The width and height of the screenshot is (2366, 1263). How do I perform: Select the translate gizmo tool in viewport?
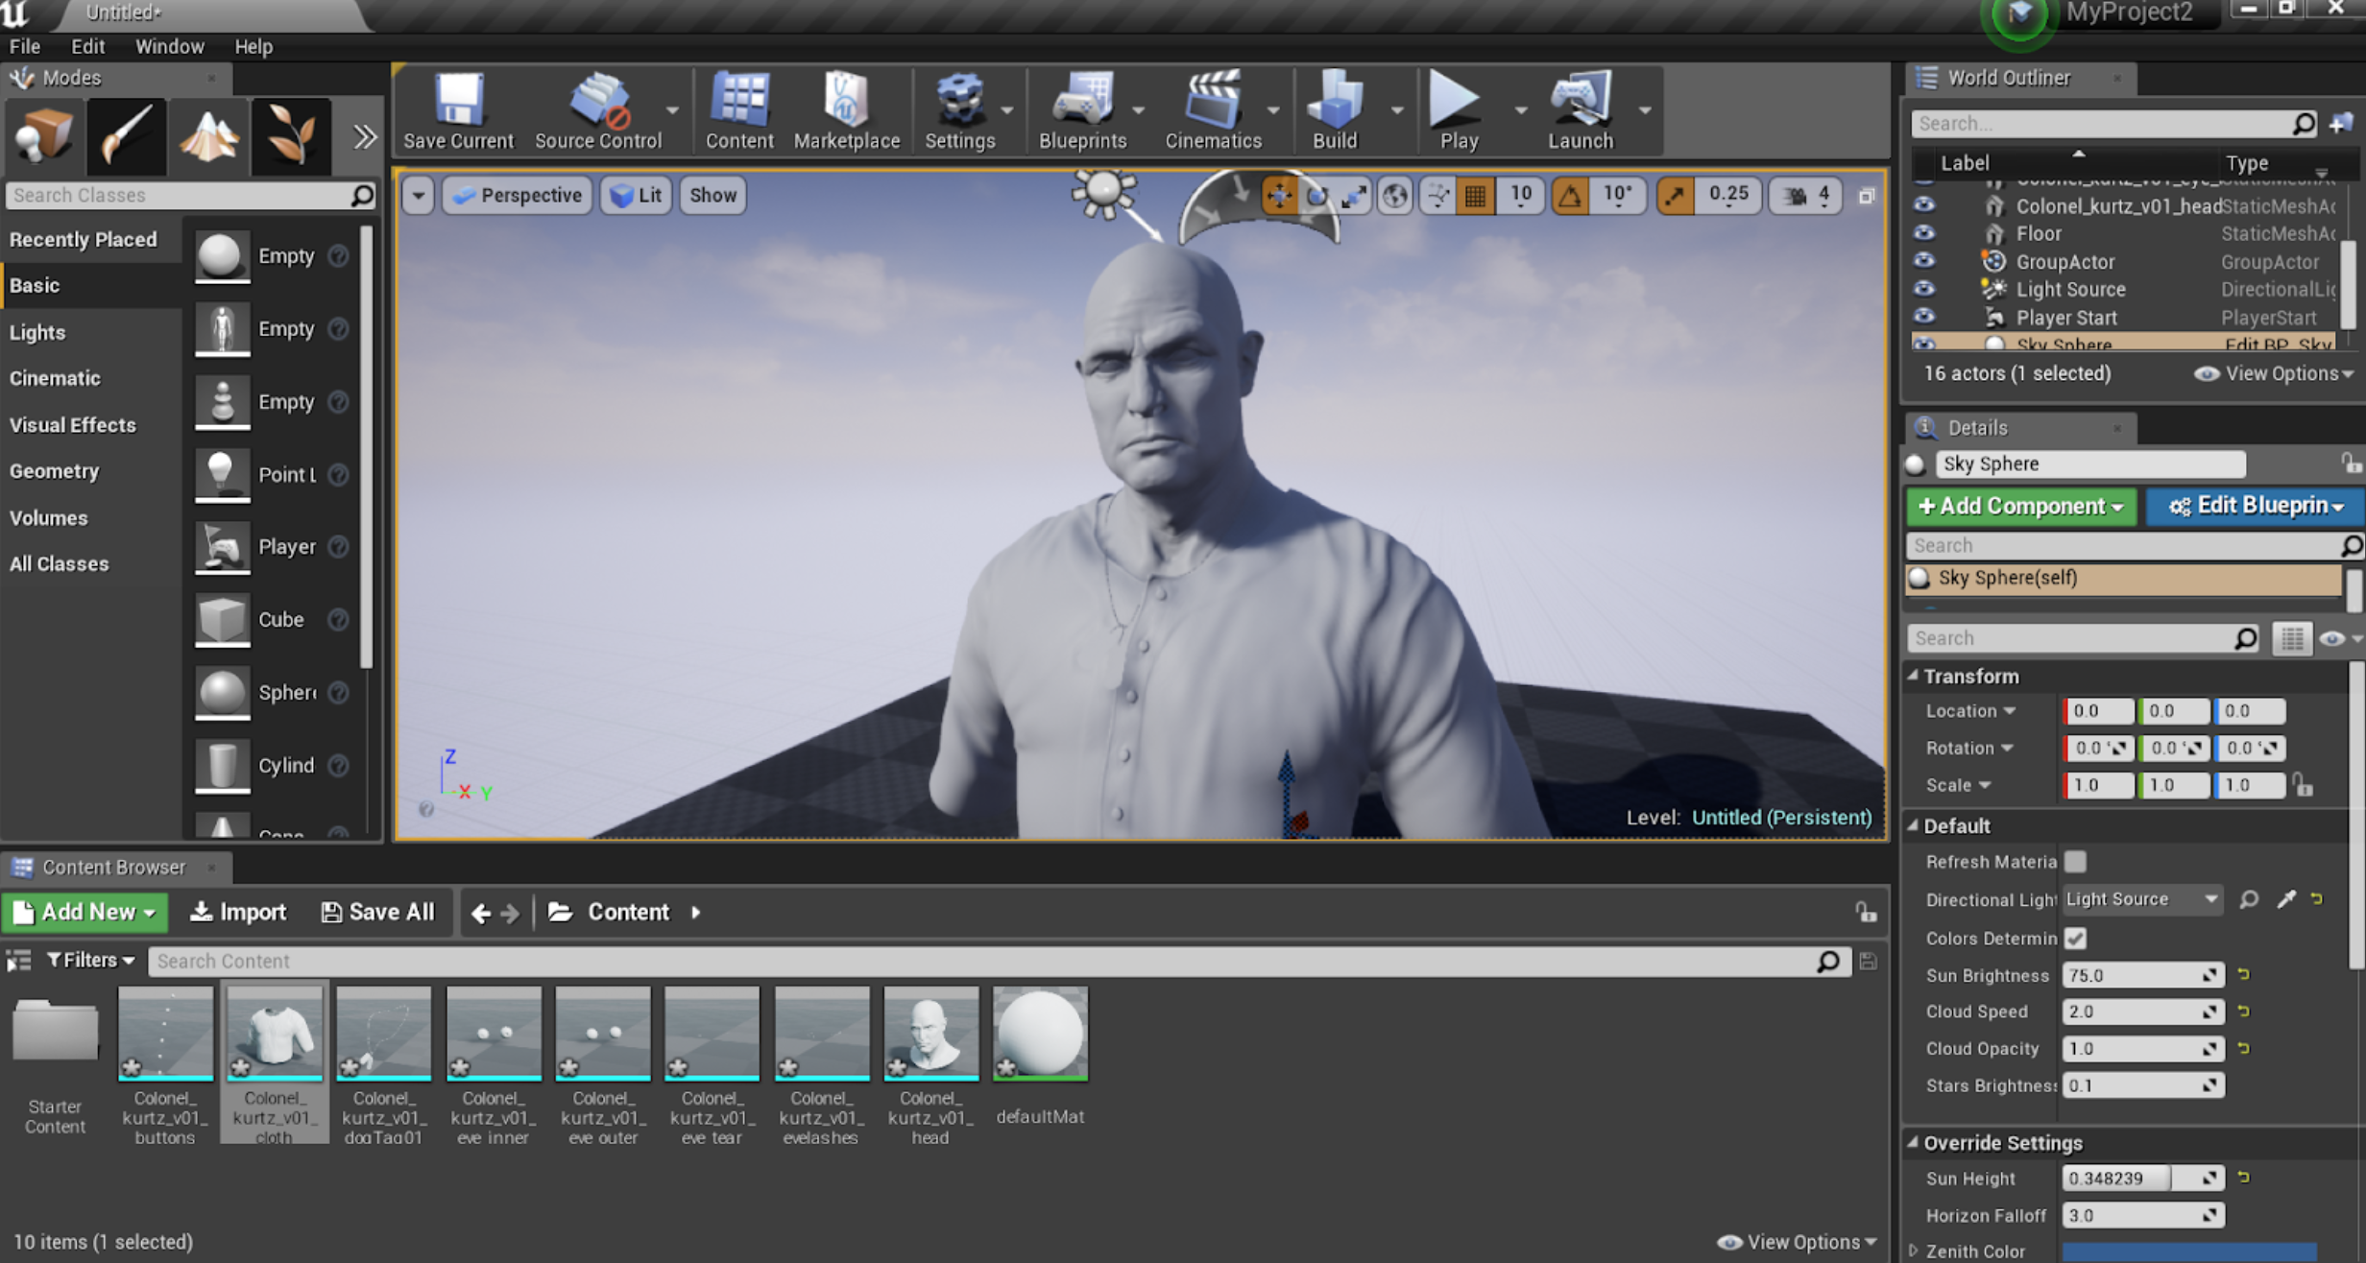point(1279,196)
